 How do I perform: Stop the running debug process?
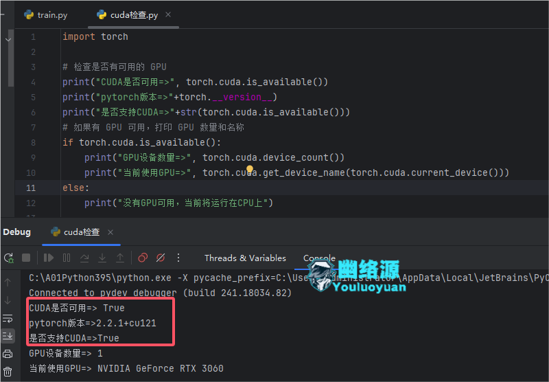coord(26,258)
